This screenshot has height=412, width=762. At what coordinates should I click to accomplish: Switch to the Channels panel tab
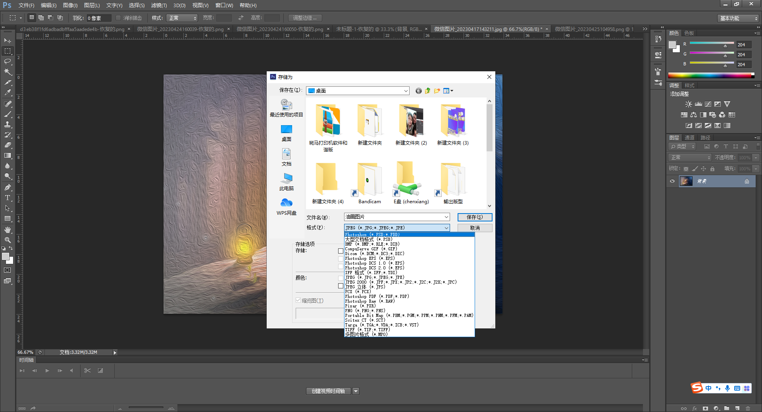(x=689, y=137)
